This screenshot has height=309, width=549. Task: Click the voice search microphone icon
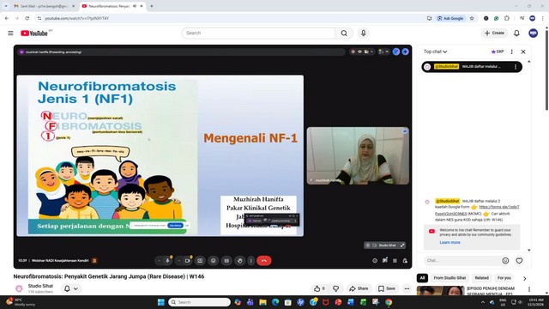pyautogui.click(x=364, y=33)
